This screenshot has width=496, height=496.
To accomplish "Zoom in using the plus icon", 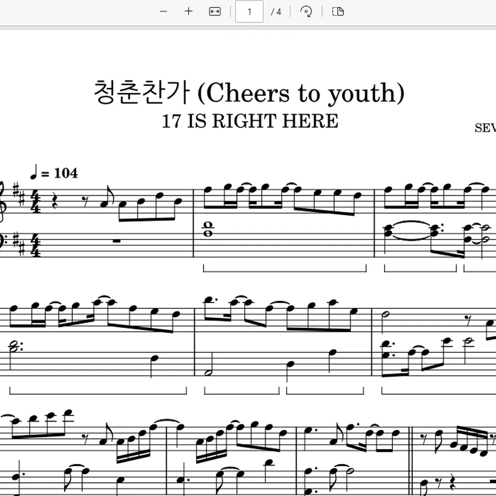I will [188, 12].
